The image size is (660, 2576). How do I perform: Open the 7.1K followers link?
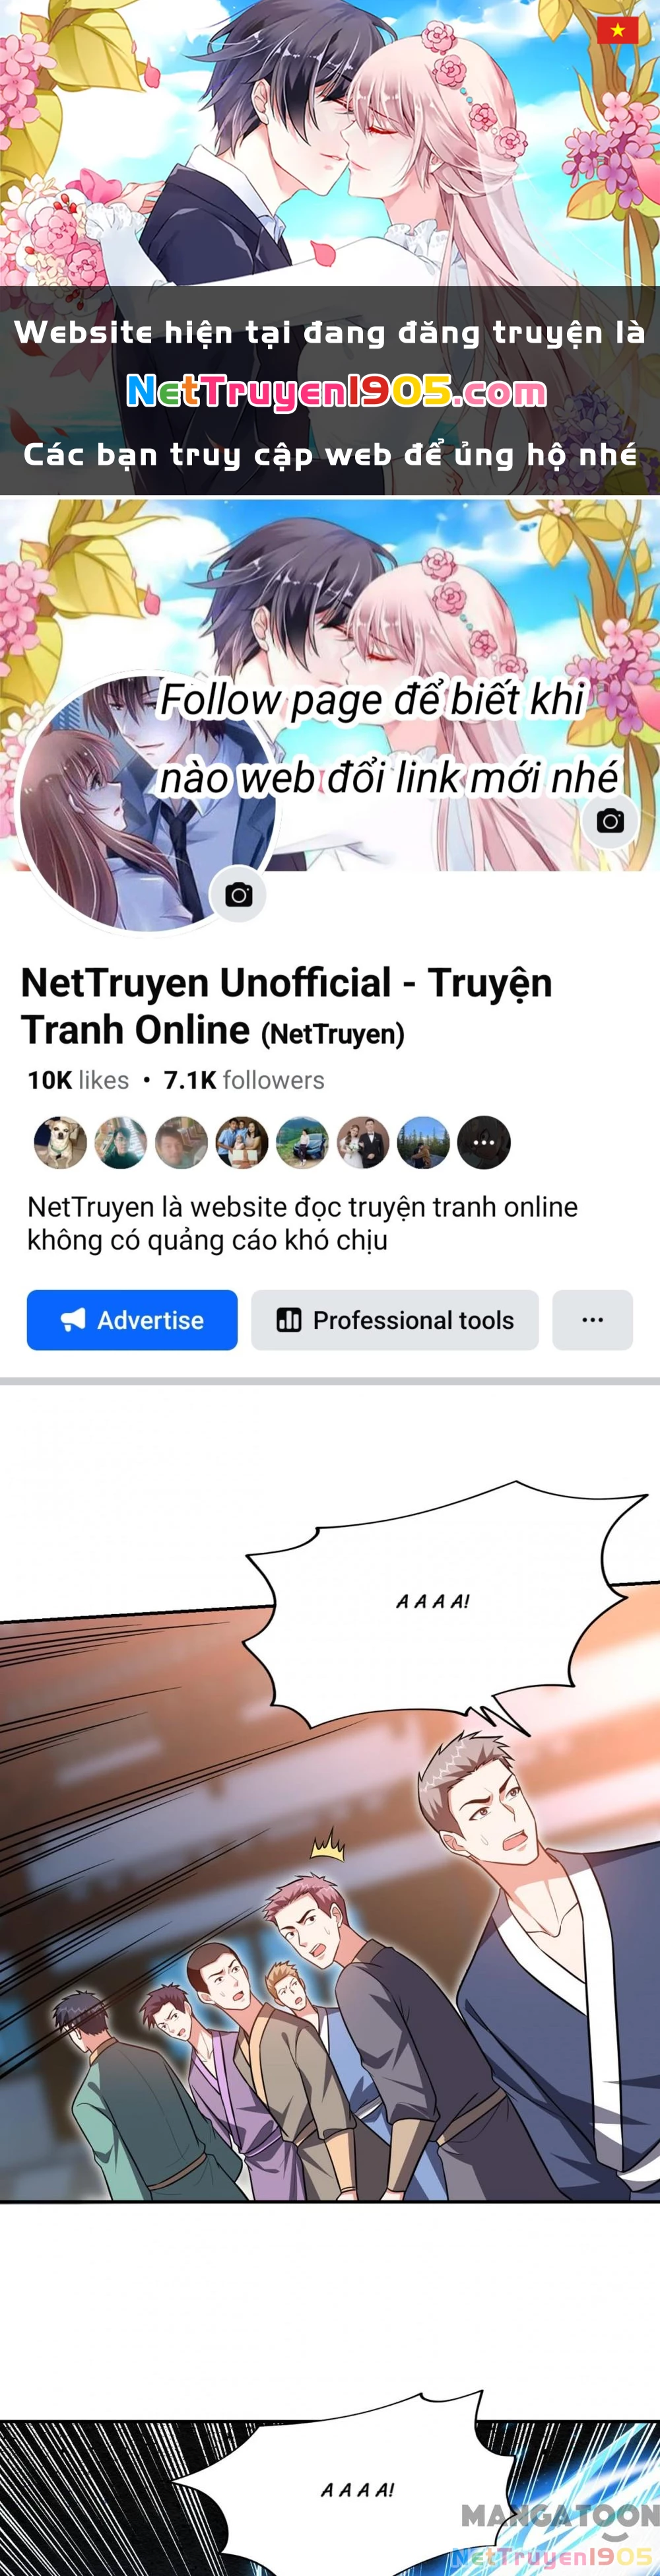click(244, 1080)
